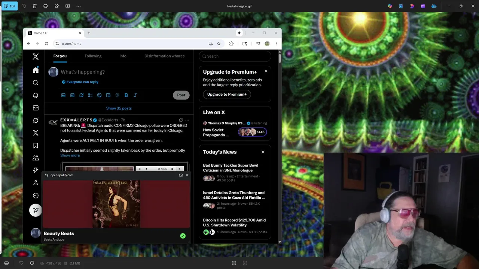This screenshot has width=479, height=269.
Task: Toggle the green saved check for Beauty Beats
Action: [x=183, y=236]
